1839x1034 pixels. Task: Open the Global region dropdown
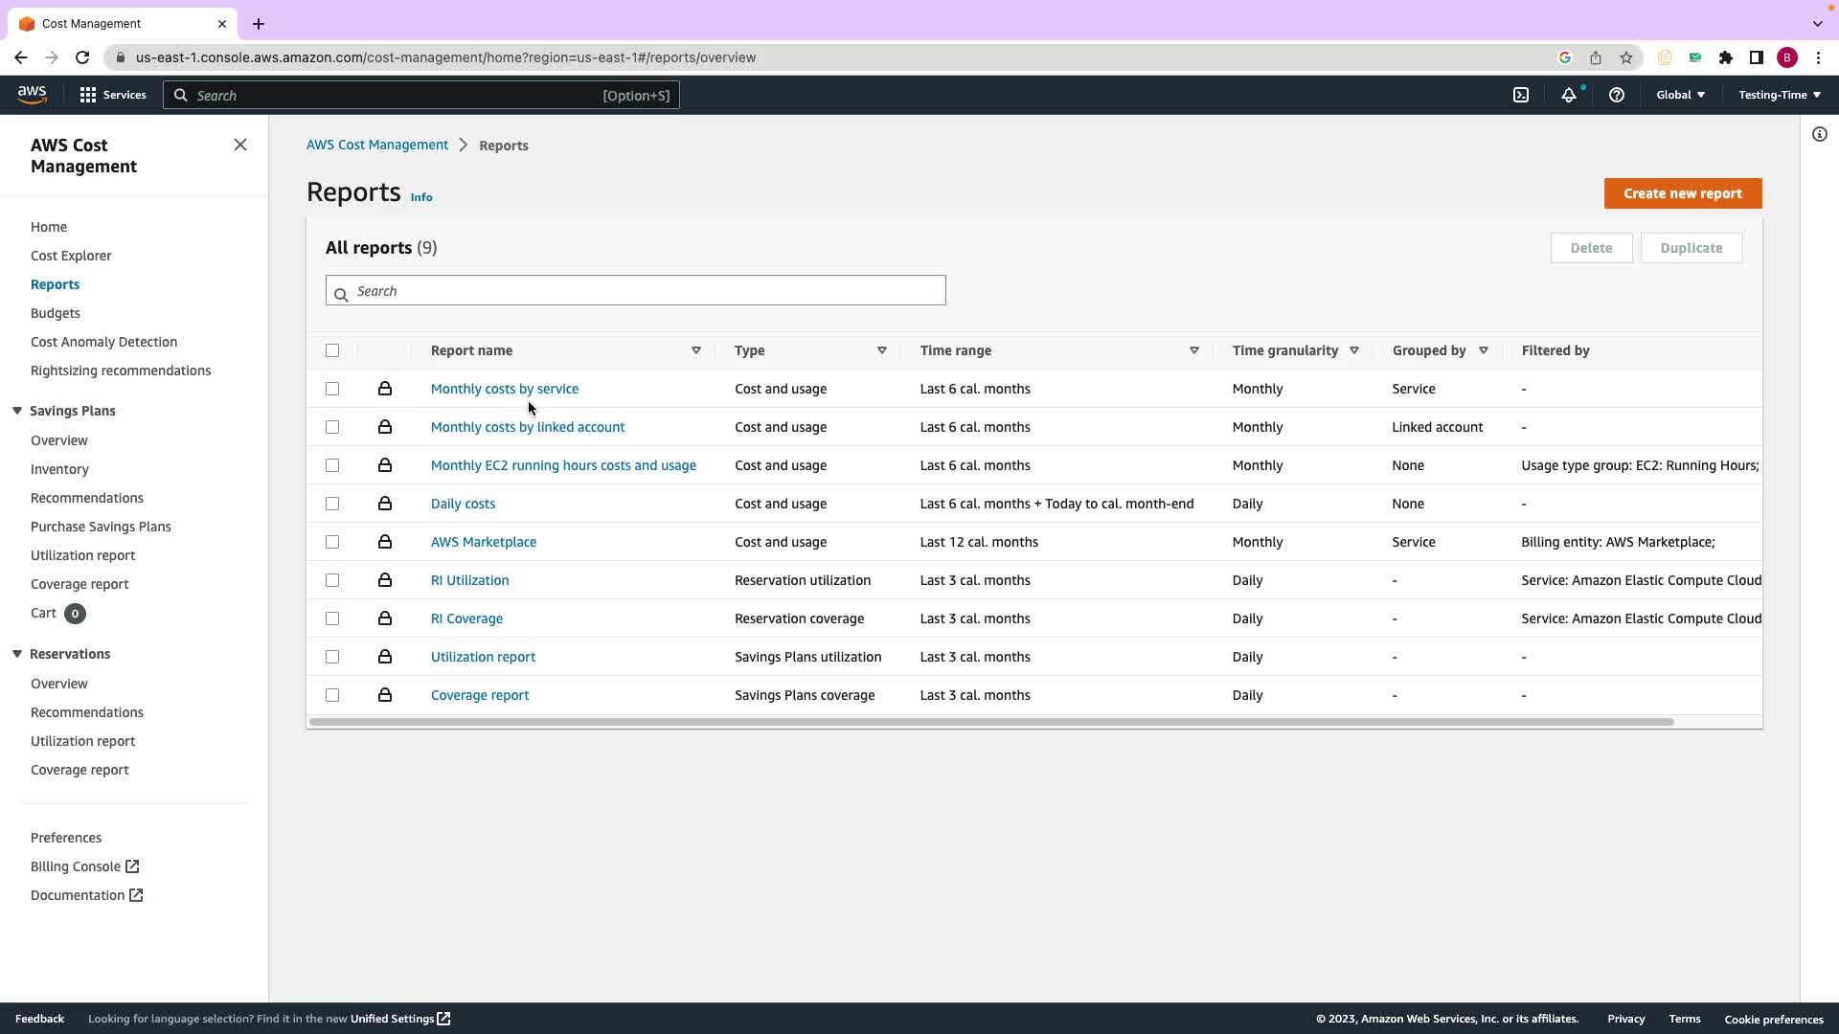(1680, 95)
